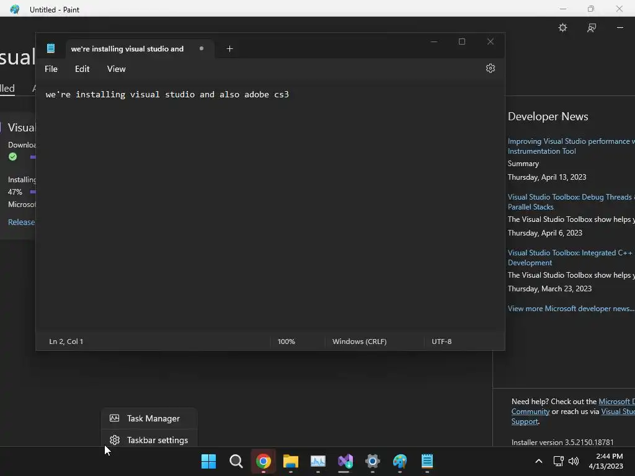This screenshot has height=476, width=635.
Task: Click 'Thursday, March 23, 2023' news date
Action: (549, 289)
